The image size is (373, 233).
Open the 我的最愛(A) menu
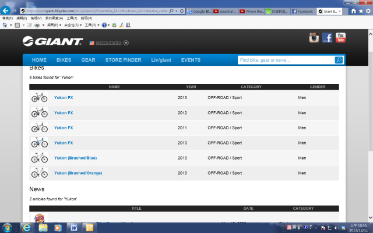54,18
